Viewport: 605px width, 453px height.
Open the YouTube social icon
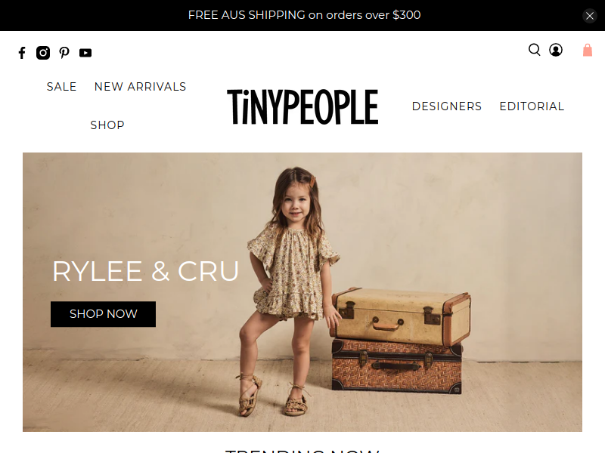coord(85,53)
